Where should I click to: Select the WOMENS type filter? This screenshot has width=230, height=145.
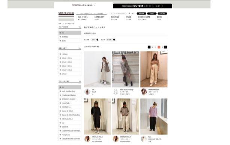(x=70, y=37)
